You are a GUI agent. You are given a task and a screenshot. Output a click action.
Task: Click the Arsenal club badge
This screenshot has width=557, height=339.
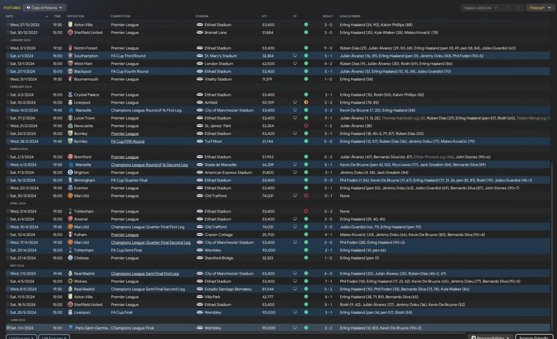70,219
